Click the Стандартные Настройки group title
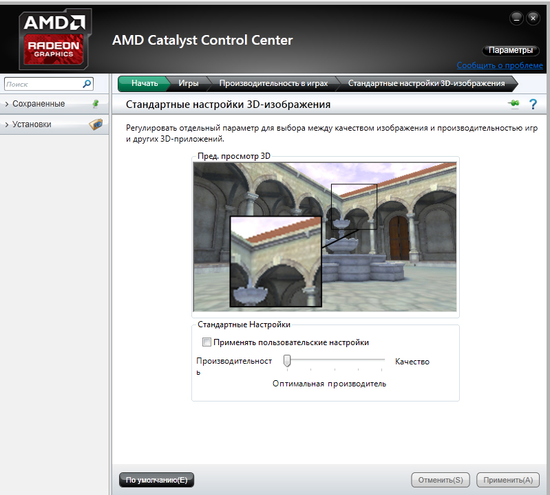Viewport: 550px width, 495px height. [244, 324]
